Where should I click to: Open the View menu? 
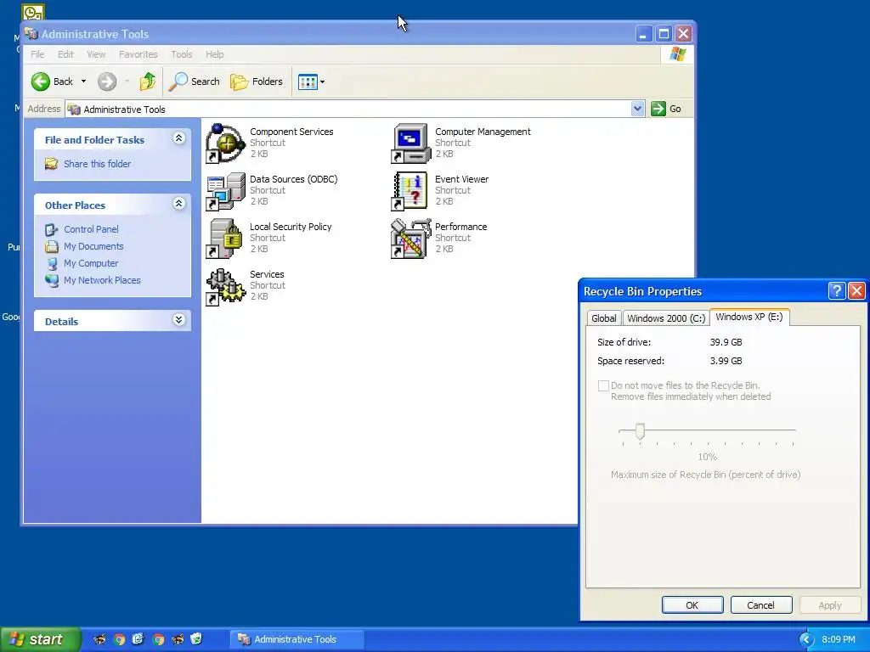coord(96,54)
